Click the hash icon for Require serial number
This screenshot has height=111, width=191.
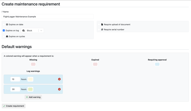coord(102,29)
